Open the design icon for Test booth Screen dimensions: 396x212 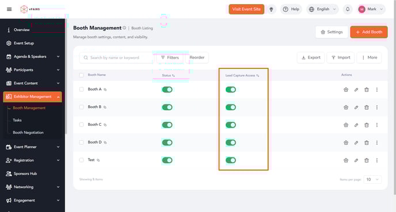pos(346,160)
